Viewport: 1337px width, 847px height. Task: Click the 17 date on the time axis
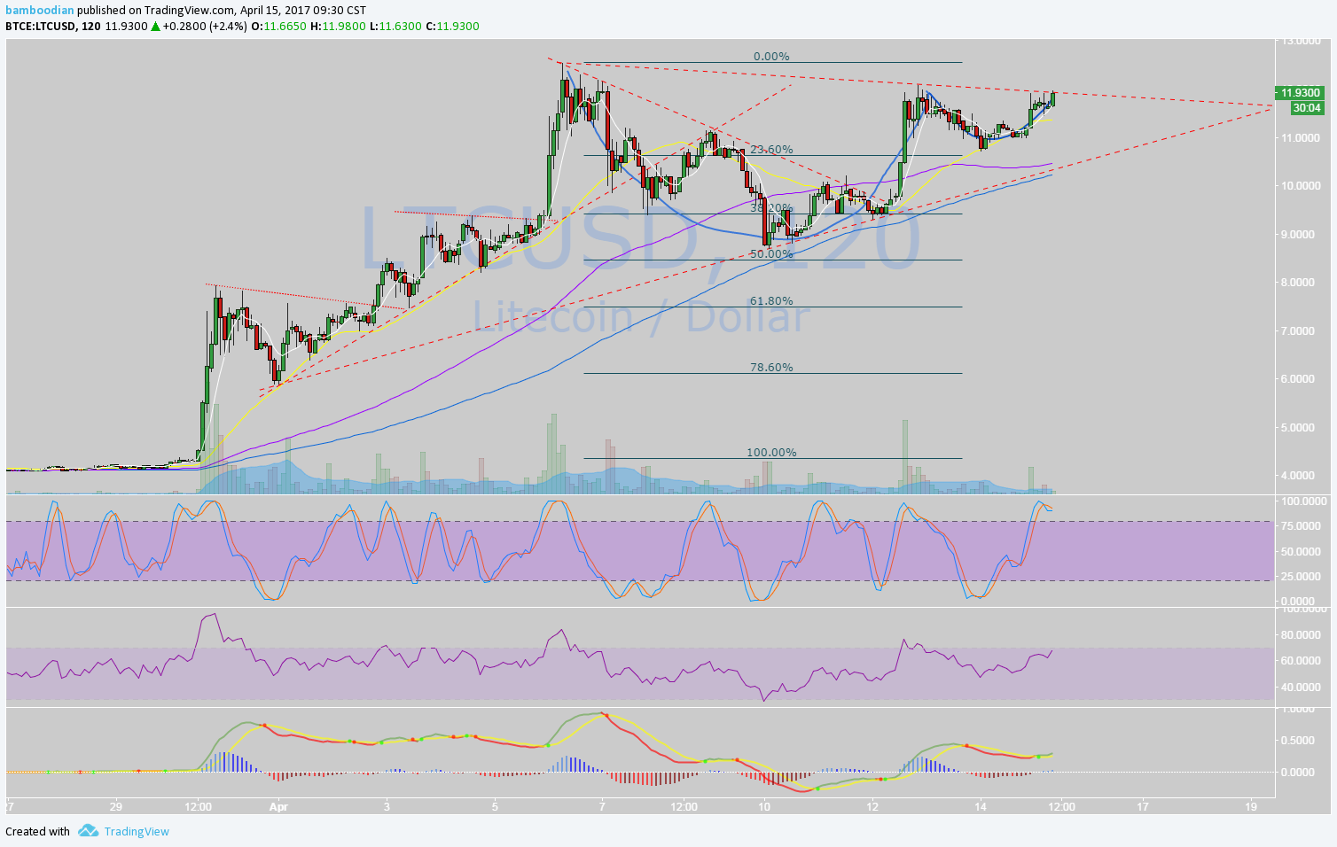1143,806
